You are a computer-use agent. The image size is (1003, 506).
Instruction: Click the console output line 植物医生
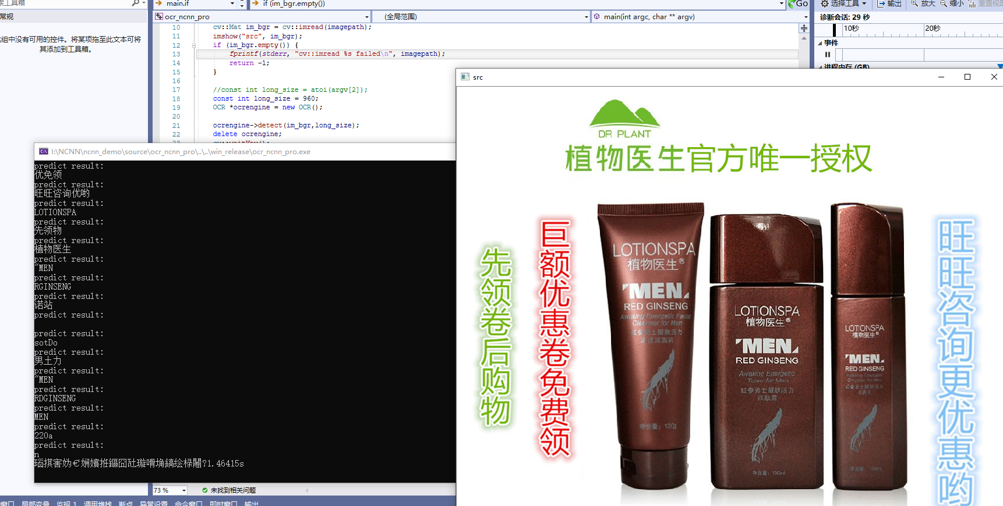(x=52, y=249)
